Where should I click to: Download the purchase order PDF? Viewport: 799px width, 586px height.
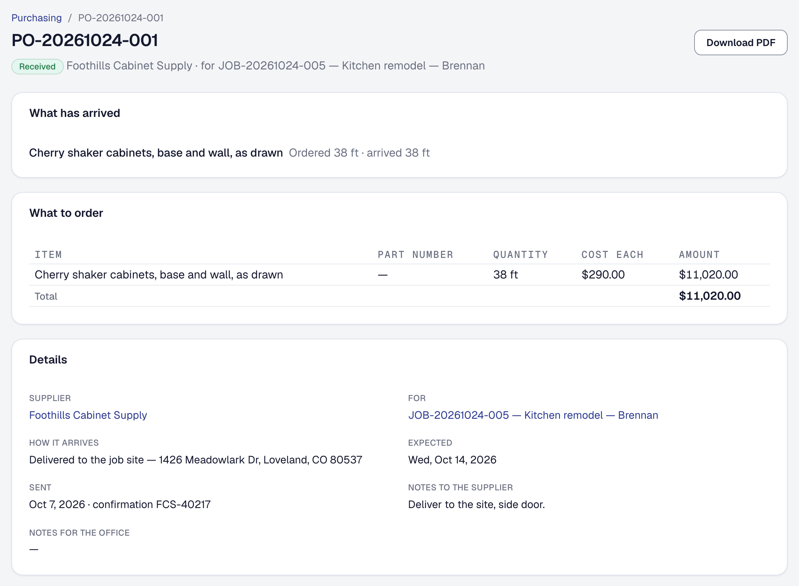pyautogui.click(x=741, y=43)
